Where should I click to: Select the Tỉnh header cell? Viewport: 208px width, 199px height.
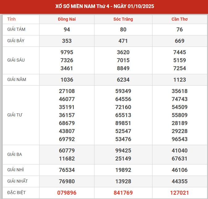(11, 19)
